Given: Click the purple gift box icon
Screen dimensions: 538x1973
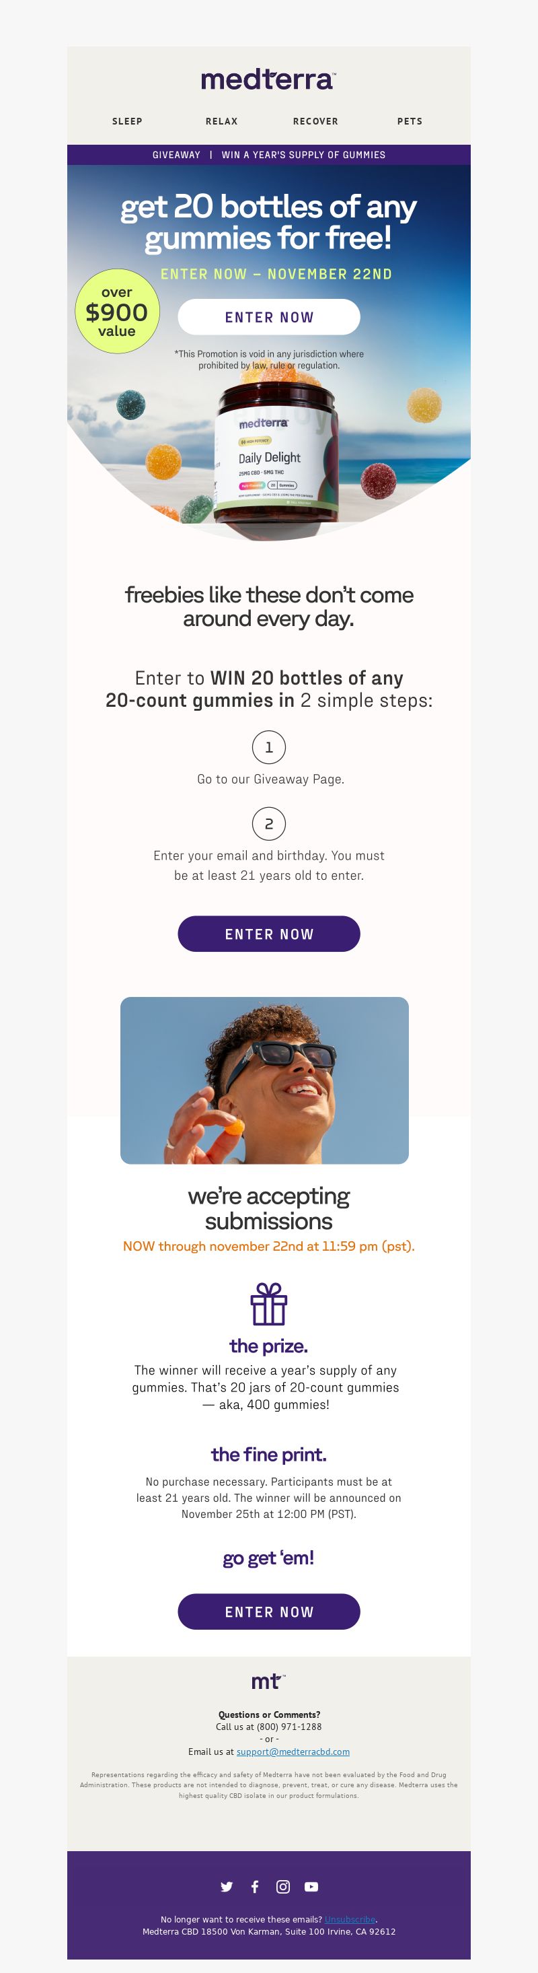Looking at the screenshot, I should coord(268,1304).
